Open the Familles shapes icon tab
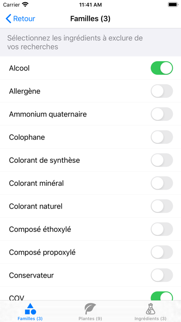Image resolution: width=181 pixels, height=322 pixels. [x=30, y=309]
